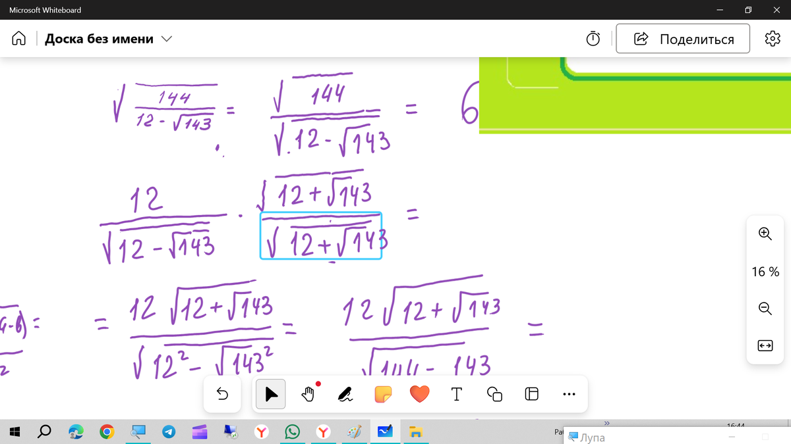This screenshot has height=444, width=791.
Task: Open the timer tool
Action: click(x=593, y=39)
